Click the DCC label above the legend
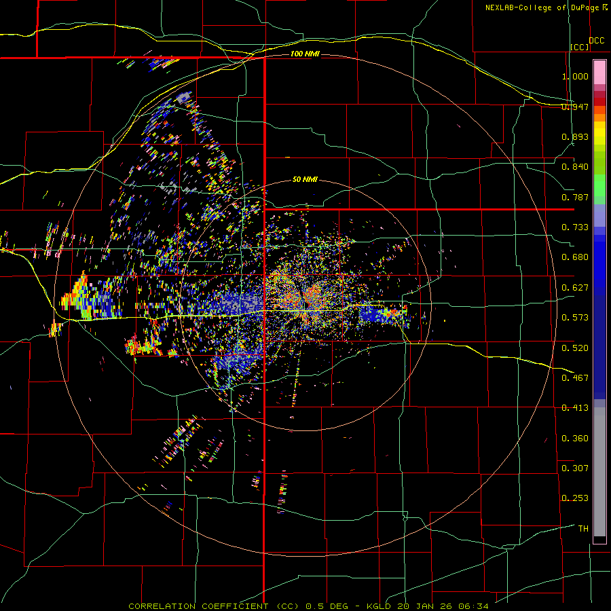611x611 pixels. pyautogui.click(x=596, y=41)
